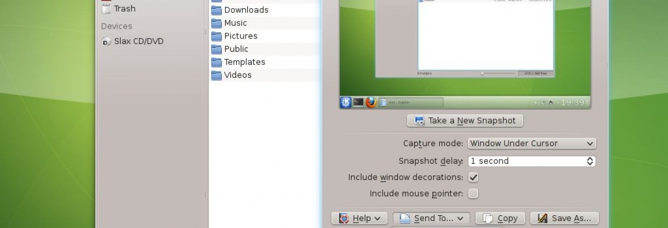Select the Downloads folder icon

tap(216, 10)
